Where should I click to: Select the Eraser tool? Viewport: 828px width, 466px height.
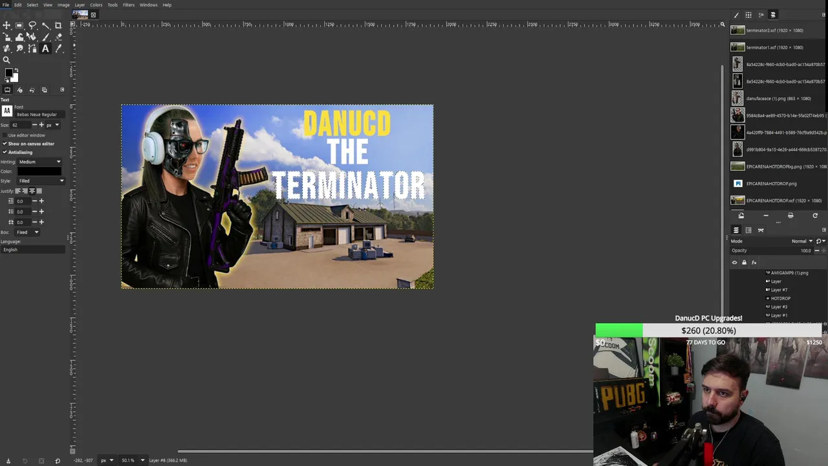click(58, 37)
